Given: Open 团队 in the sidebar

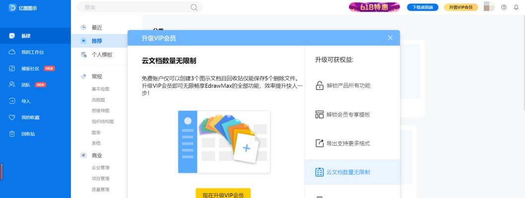Looking at the screenshot, I should 36,85.
